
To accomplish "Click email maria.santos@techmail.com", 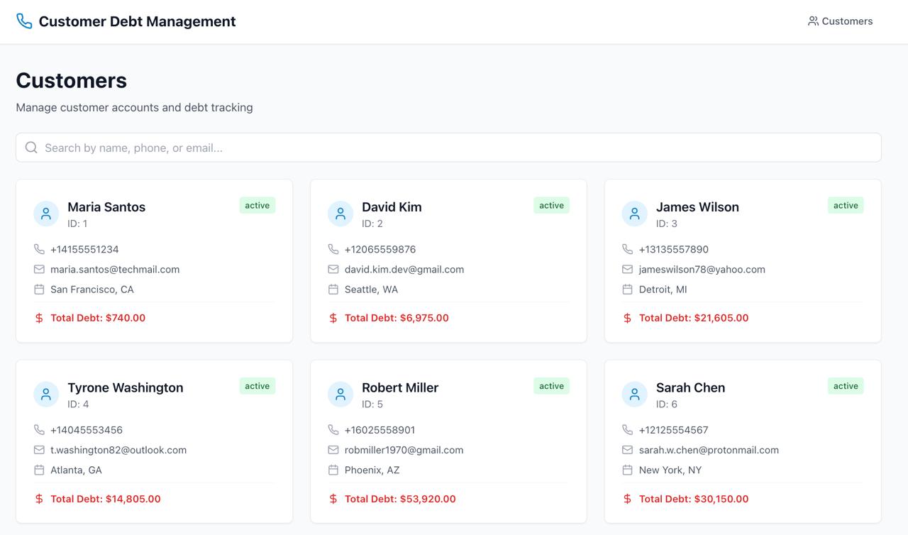I will (x=115, y=270).
